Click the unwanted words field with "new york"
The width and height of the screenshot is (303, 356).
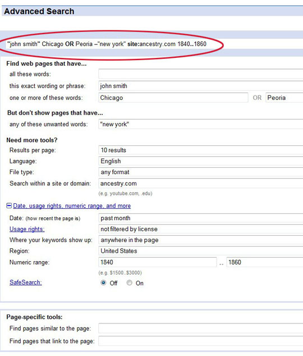[x=201, y=124]
